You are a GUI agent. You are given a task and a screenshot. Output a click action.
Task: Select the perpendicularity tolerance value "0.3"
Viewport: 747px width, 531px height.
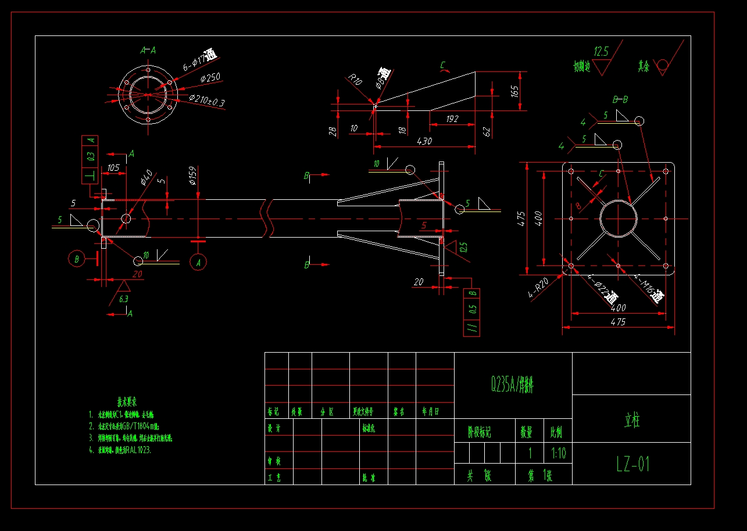tap(90, 157)
